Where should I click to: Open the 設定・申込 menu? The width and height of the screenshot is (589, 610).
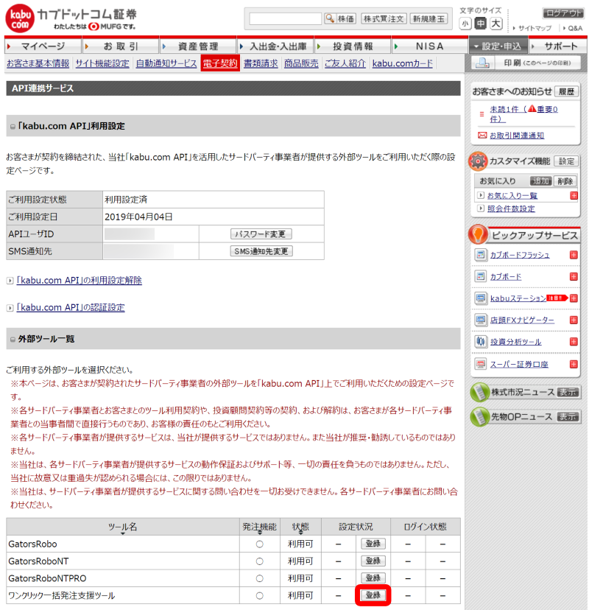click(x=498, y=46)
